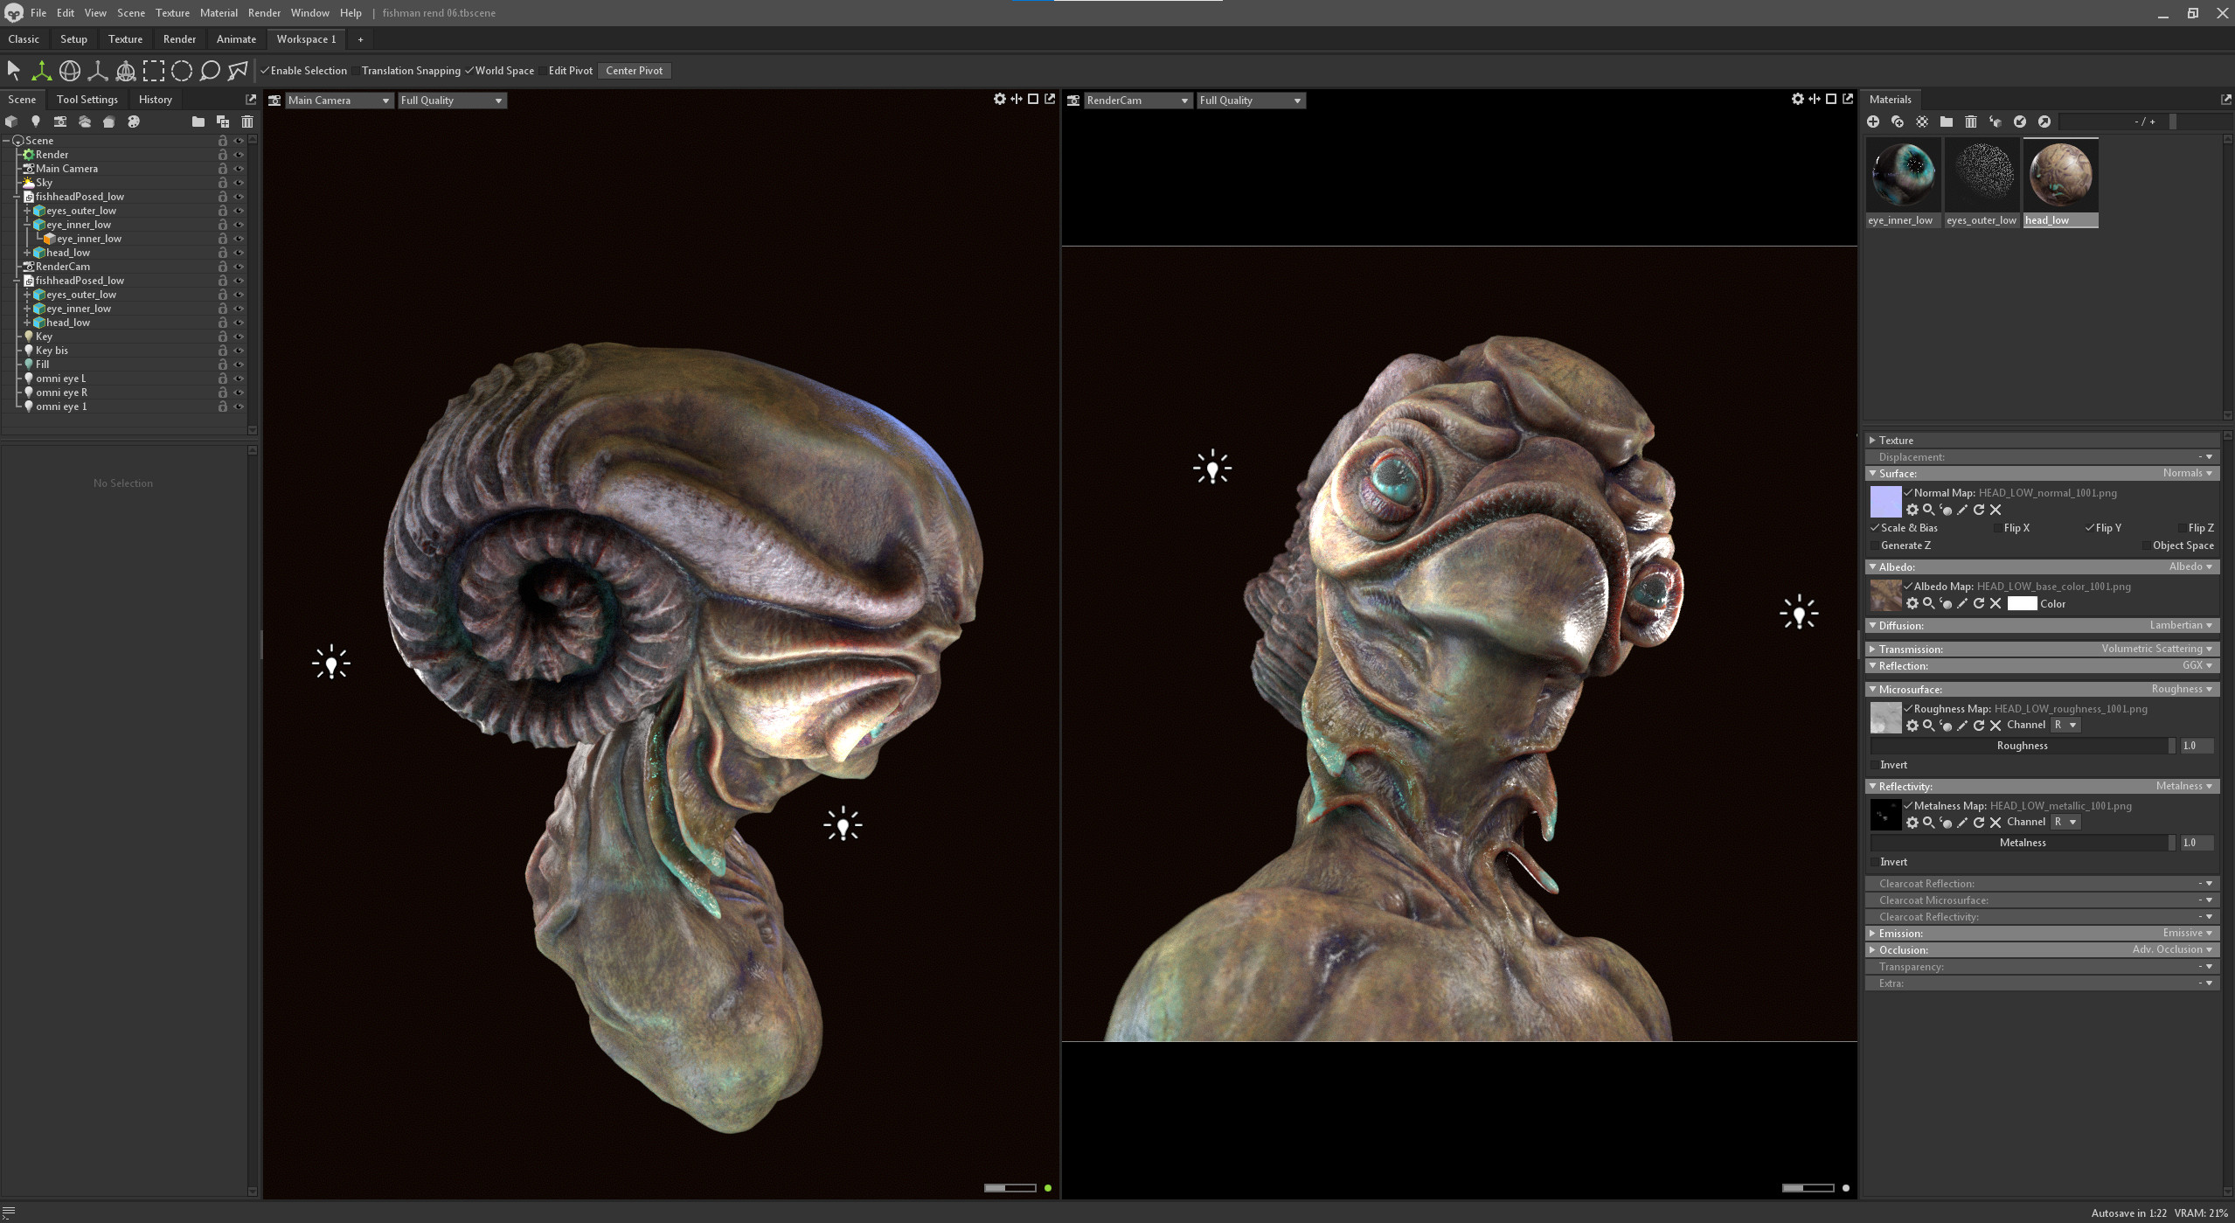Viewport: 2235px width, 1223px height.
Task: Lock the Main Camera object
Action: [x=223, y=169]
